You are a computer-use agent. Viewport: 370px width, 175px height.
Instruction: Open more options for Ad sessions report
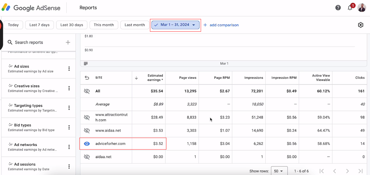tap(69, 166)
